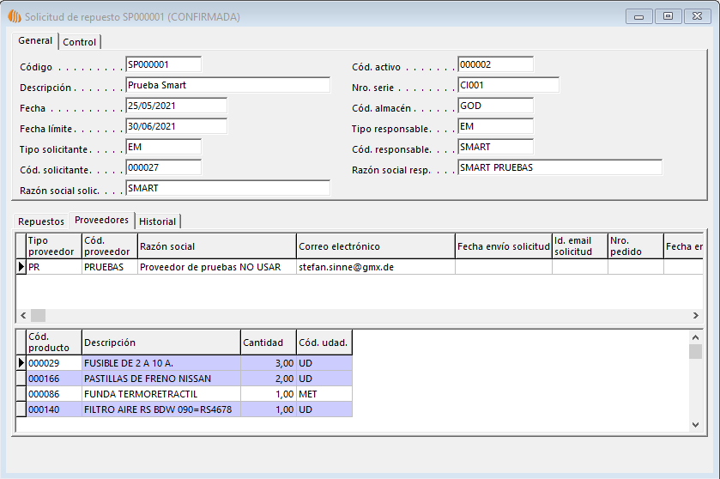720x479 pixels.
Task: Select the stefan.sinne@gmx.de email cell
Action: tap(375, 267)
